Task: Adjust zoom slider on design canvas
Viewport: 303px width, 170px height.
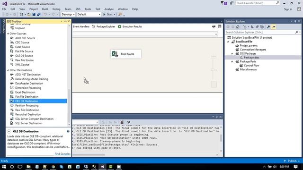Action: click(x=213, y=70)
